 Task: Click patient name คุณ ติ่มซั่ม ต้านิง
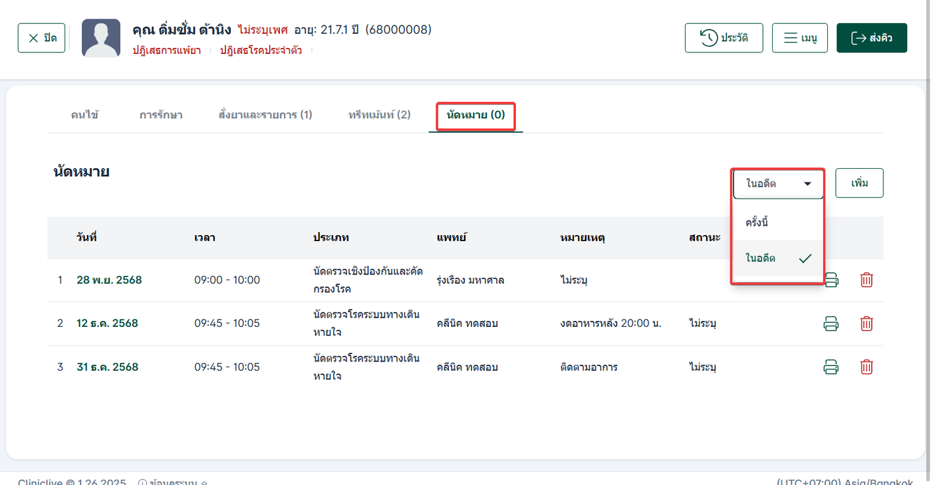pyautogui.click(x=182, y=30)
